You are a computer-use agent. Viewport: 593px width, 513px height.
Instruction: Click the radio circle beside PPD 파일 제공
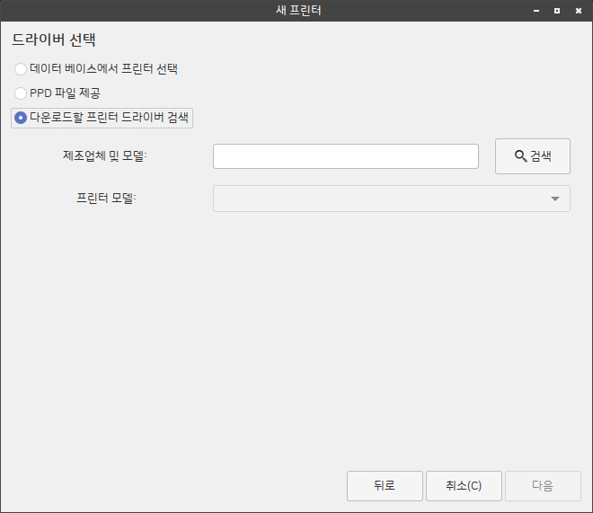21,93
